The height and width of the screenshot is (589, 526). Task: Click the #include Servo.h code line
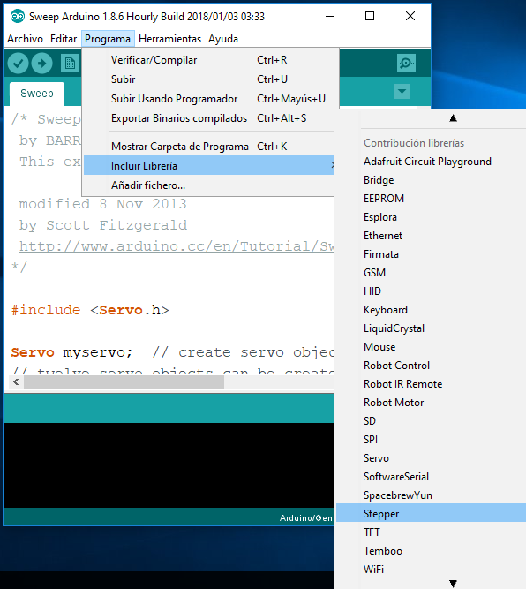90,310
